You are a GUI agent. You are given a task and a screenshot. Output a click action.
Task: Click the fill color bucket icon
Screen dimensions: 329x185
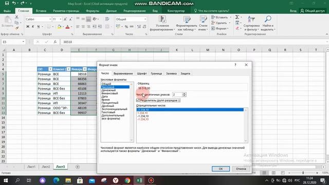point(60,27)
